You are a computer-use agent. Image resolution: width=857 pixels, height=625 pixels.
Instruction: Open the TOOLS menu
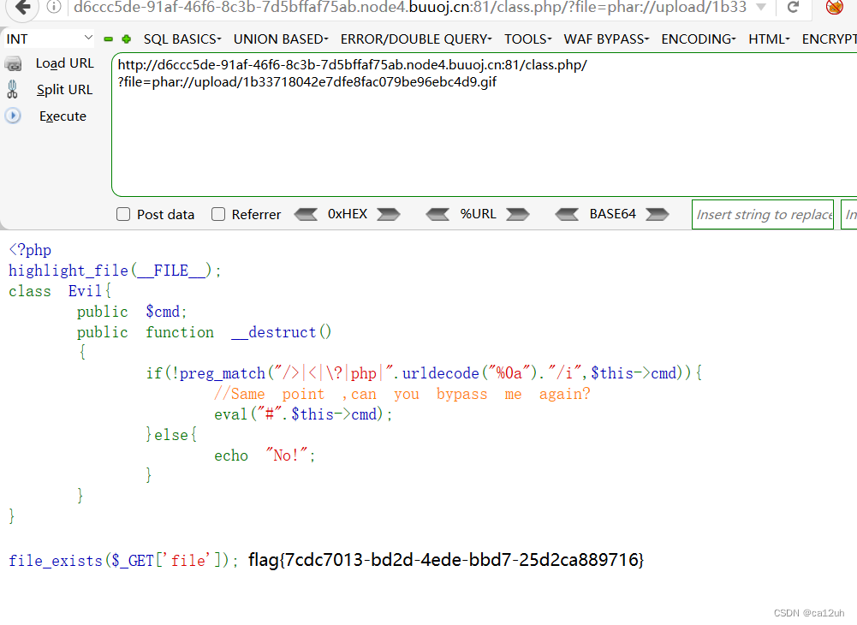coord(528,39)
